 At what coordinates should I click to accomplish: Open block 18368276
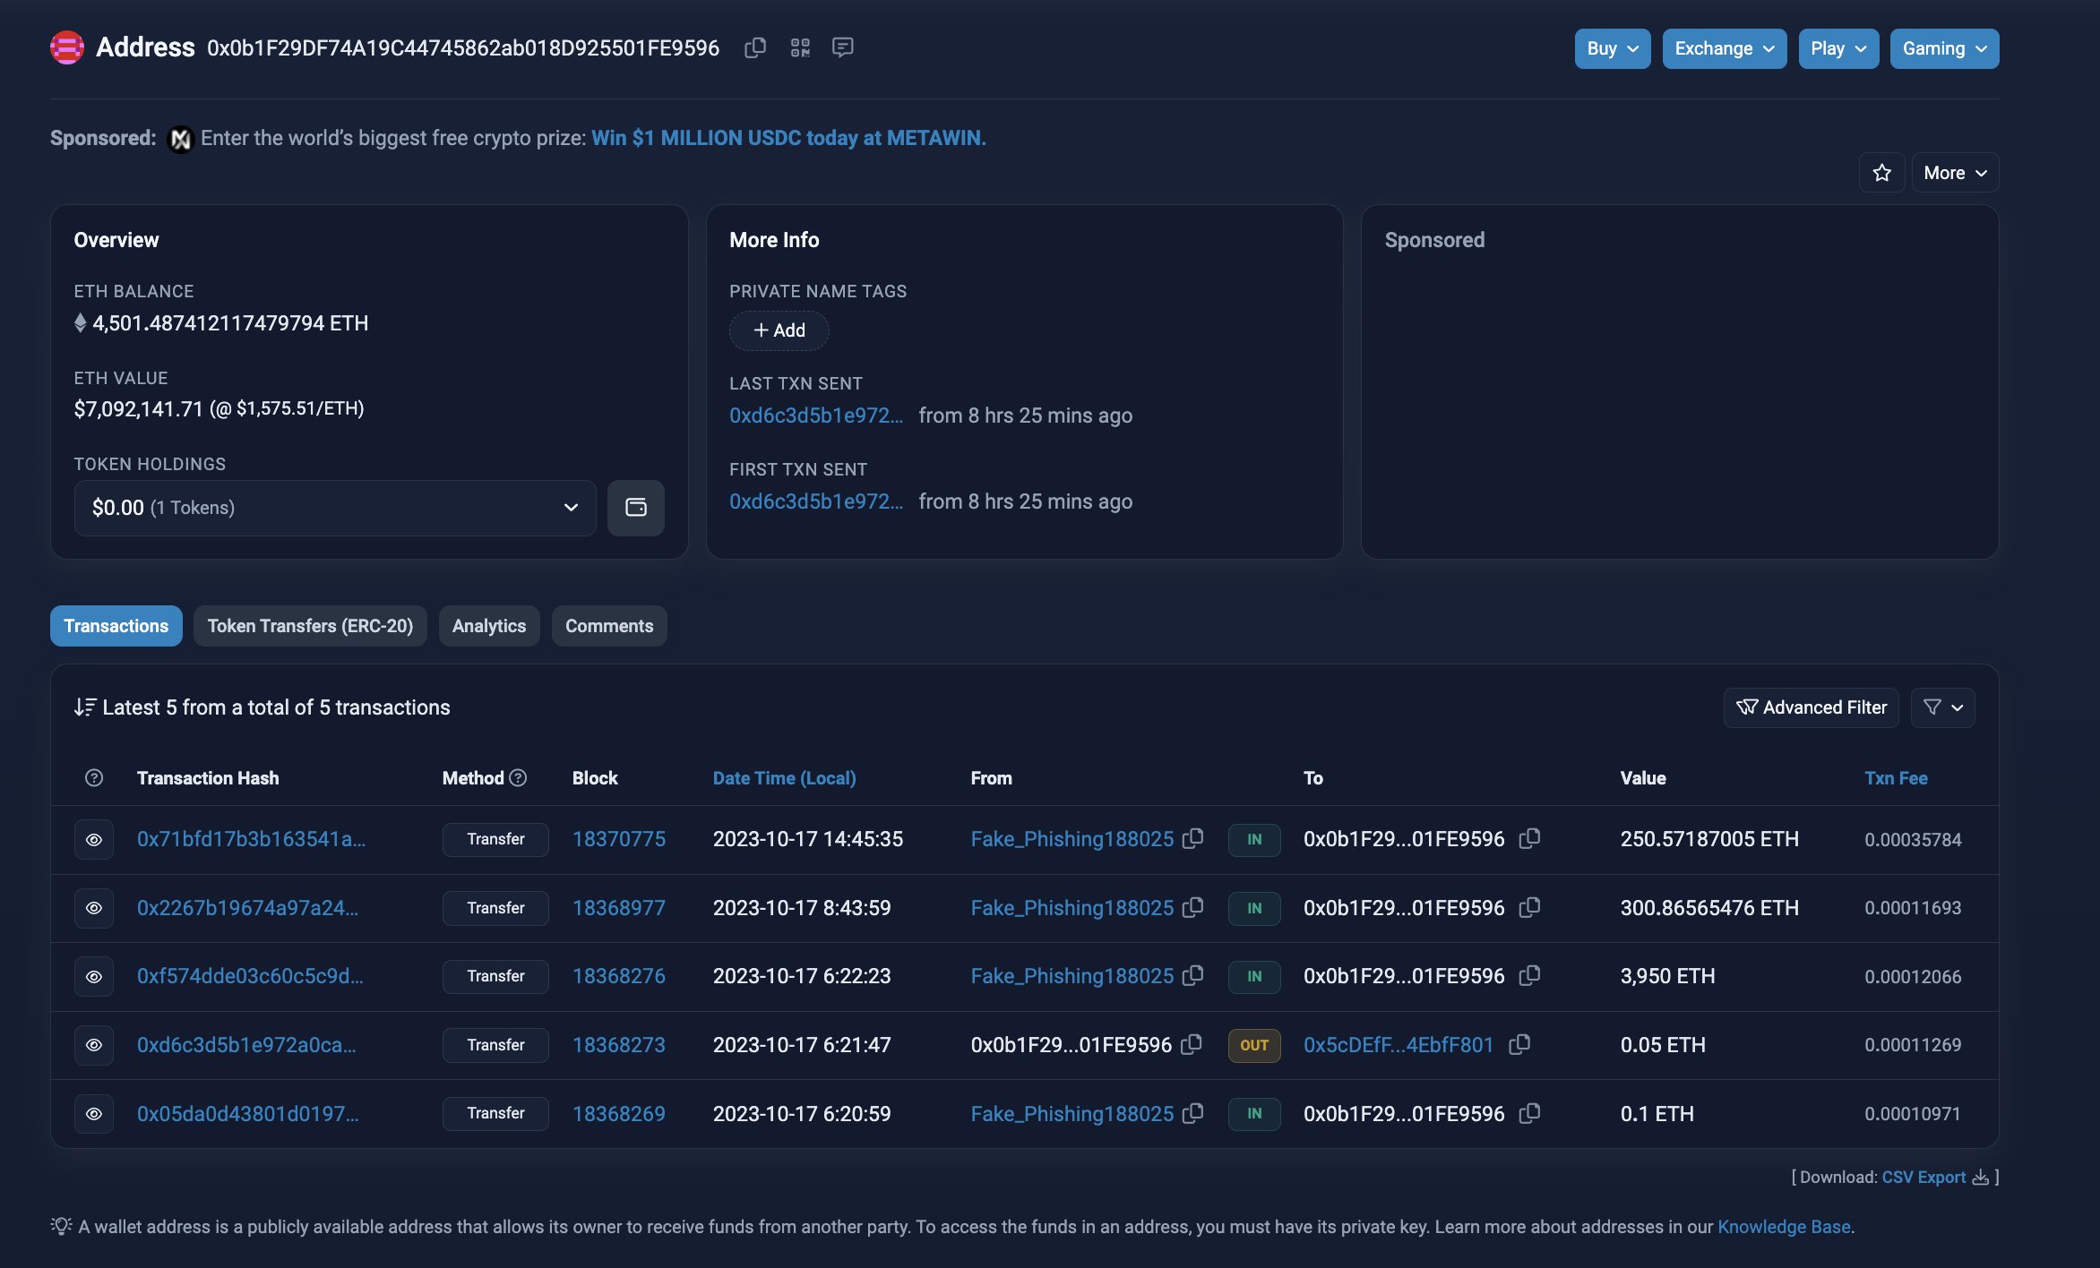point(619,976)
